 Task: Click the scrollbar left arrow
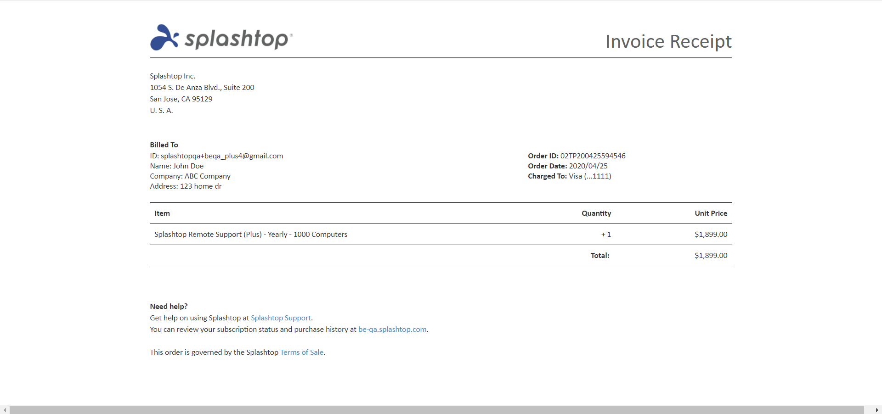click(x=5, y=410)
